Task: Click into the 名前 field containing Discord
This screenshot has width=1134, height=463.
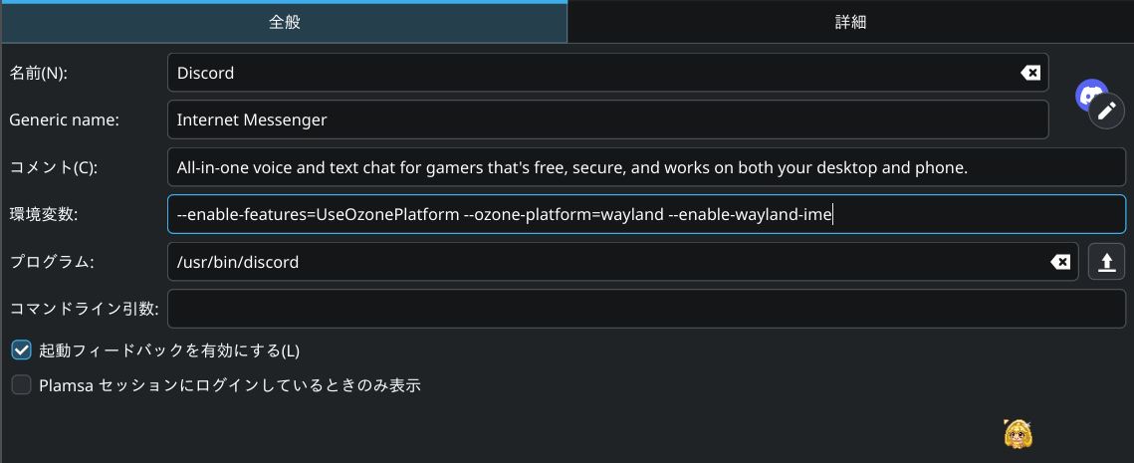Action: [x=587, y=73]
